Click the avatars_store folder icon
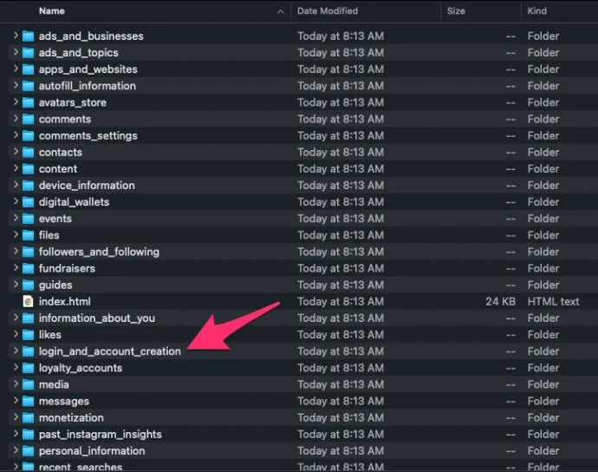Screen dimensions: 598x472 (29, 102)
